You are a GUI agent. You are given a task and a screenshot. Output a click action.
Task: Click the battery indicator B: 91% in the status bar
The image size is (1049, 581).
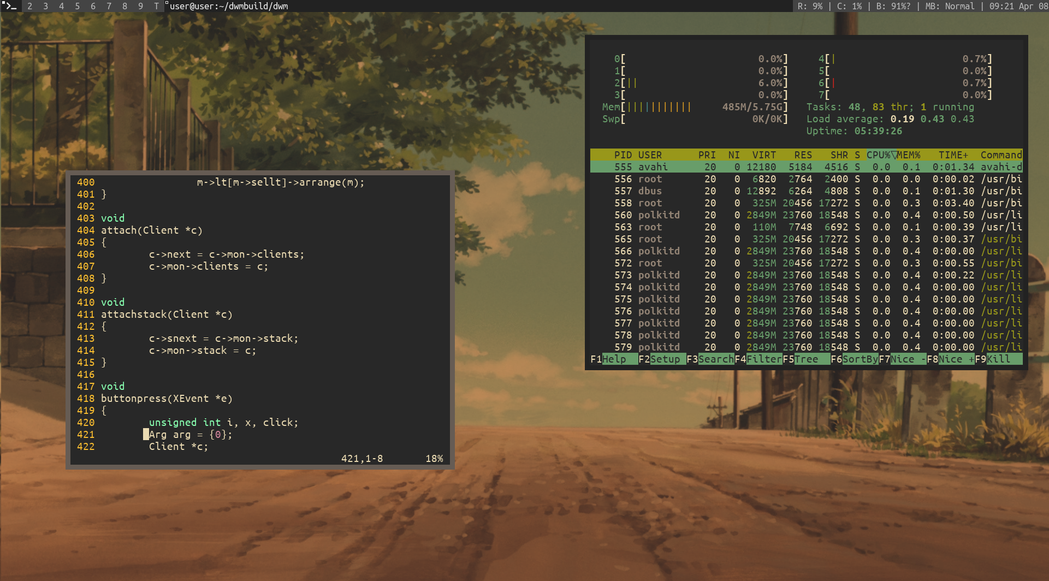894,7
